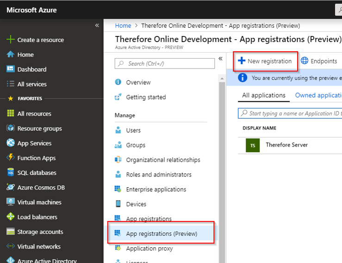
Task: Switch to Owned applications tab
Action: [x=318, y=95]
